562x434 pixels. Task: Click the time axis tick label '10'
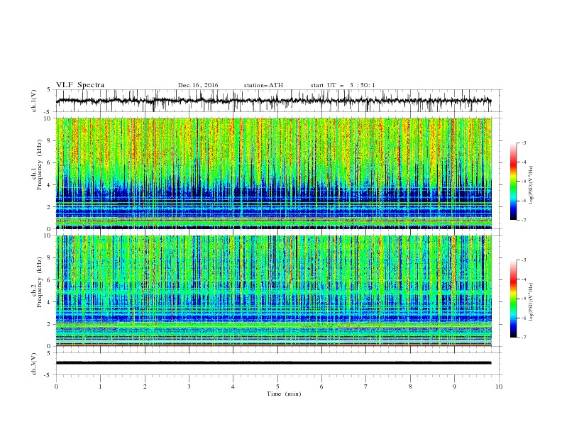(499, 386)
